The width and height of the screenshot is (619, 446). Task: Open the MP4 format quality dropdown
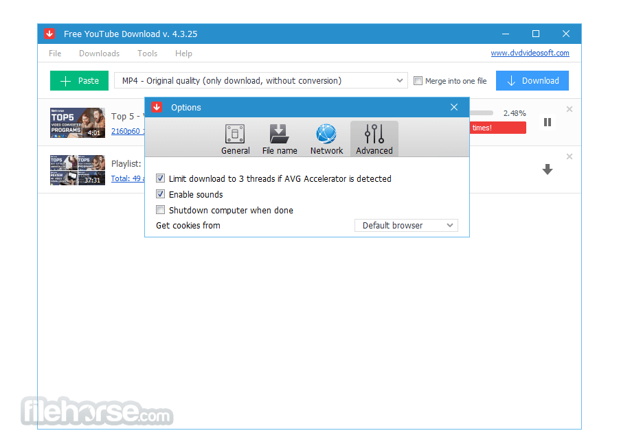click(x=261, y=81)
